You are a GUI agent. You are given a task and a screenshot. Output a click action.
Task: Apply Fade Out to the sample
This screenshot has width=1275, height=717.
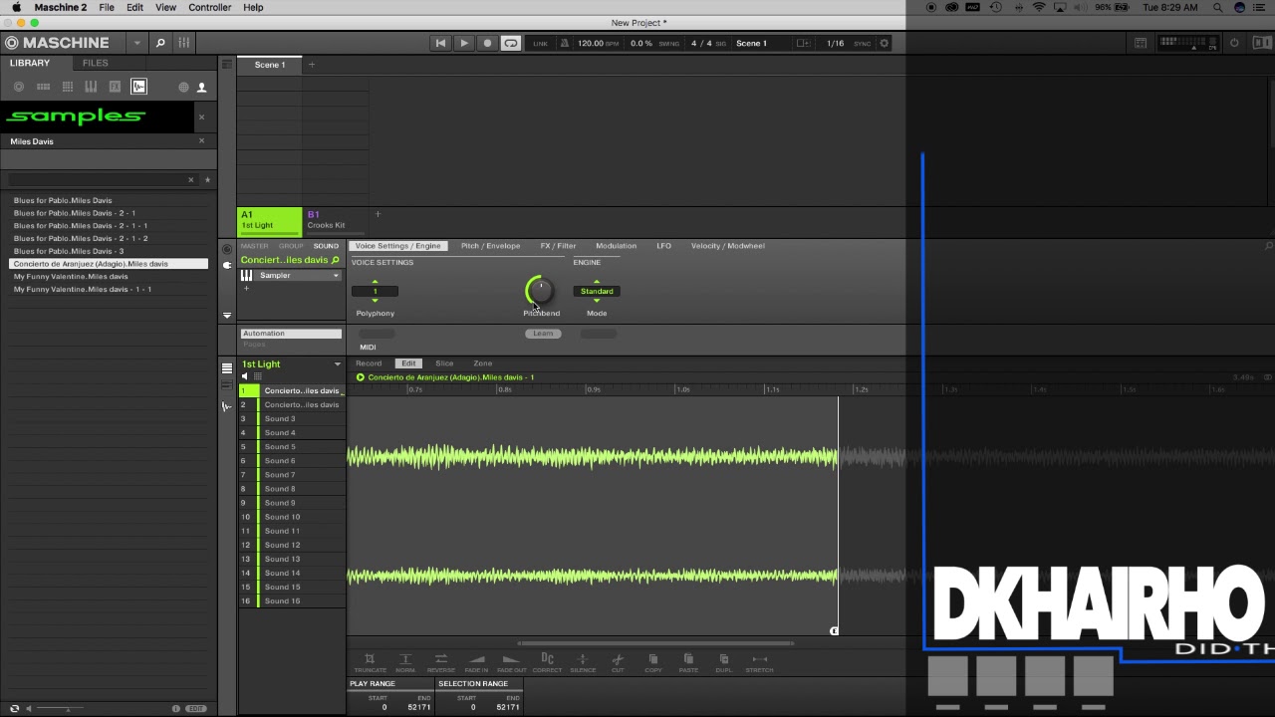point(511,662)
